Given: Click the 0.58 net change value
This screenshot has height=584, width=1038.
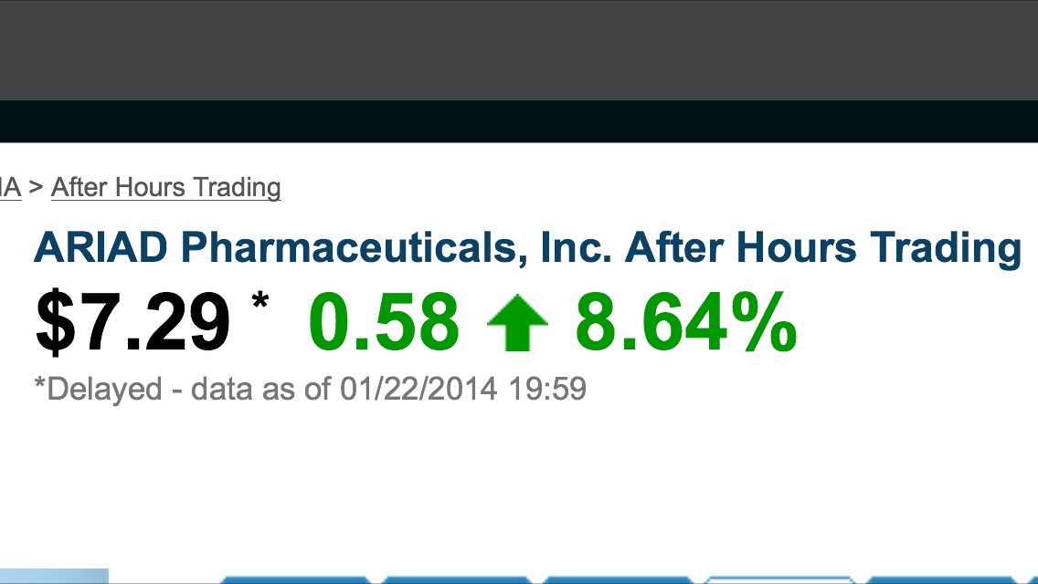Looking at the screenshot, I should click(x=384, y=323).
